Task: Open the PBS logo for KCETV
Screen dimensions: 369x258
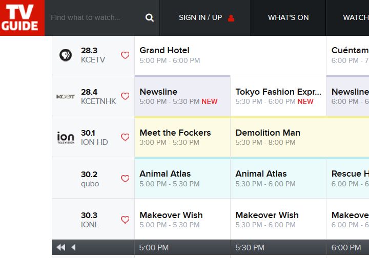Action: click(66, 55)
